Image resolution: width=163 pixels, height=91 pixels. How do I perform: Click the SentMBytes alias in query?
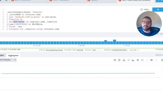(x=37, y=24)
